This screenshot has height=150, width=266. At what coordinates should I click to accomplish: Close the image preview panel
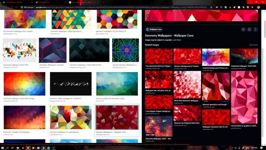148,16
